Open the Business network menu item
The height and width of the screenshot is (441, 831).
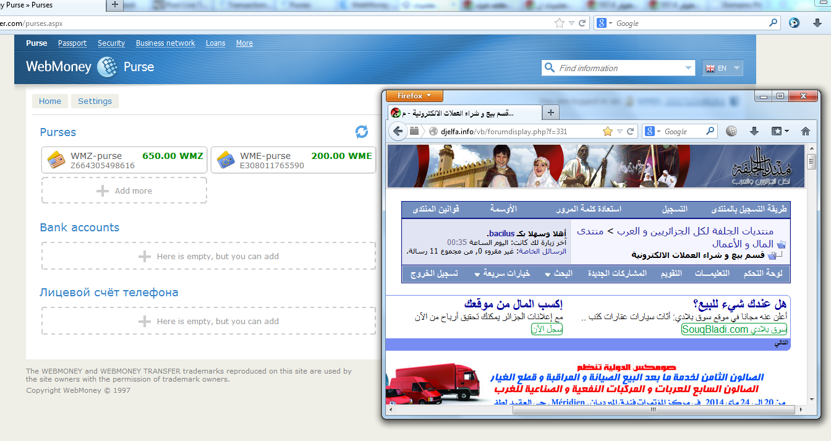click(165, 43)
